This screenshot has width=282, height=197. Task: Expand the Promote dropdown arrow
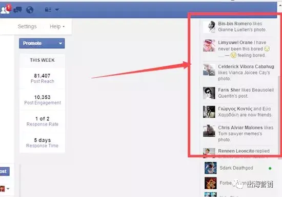[x=61, y=44]
